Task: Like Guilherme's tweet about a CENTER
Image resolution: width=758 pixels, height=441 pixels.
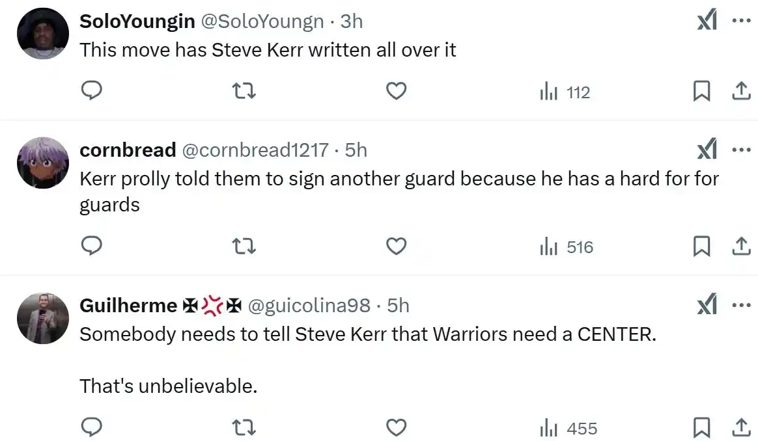Action: 397,428
